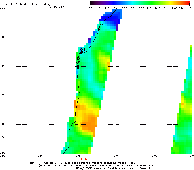Click the title "ASCAT 25KM MLE-1 descending"
Image resolution: width=194 pixels, height=170 pixels.
(28, 4)
